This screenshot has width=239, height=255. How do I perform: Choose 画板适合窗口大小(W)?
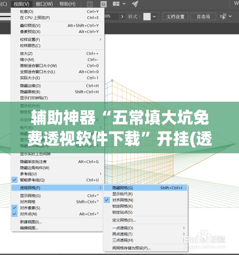click(57, 66)
